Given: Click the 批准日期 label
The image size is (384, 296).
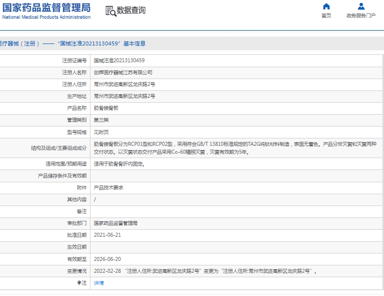Looking at the screenshot, I should 77,235.
